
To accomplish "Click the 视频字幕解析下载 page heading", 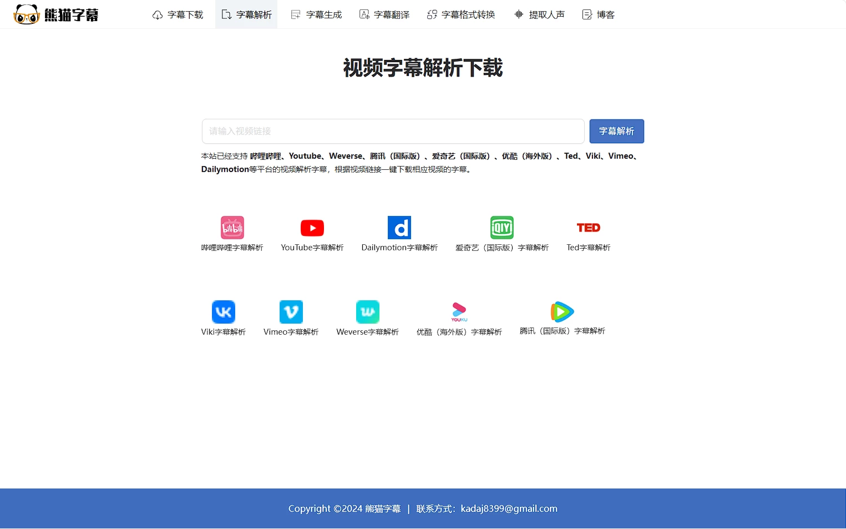I will point(423,68).
